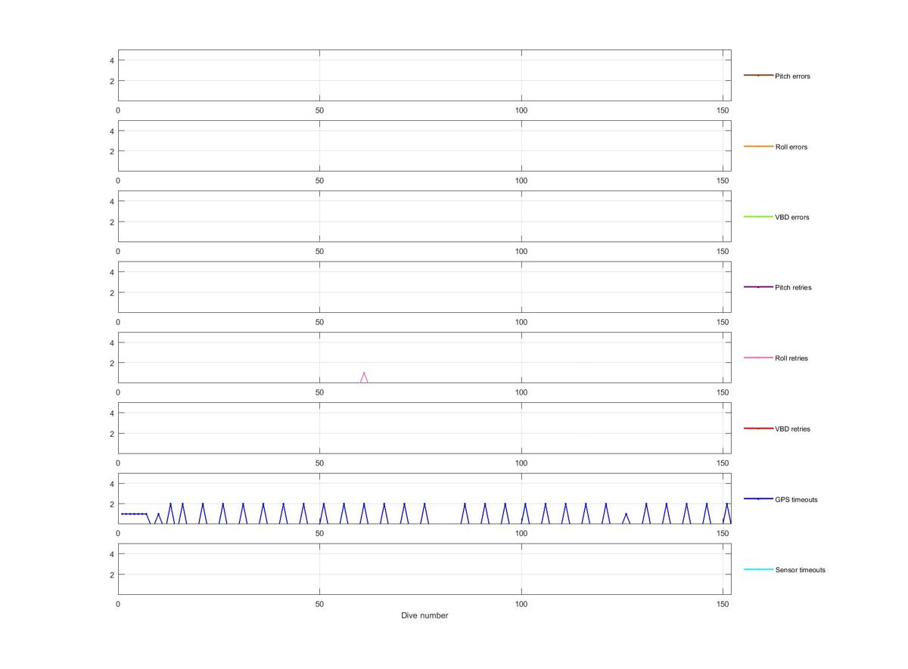Click the pink Roll retries spike near dive 61

point(364,377)
